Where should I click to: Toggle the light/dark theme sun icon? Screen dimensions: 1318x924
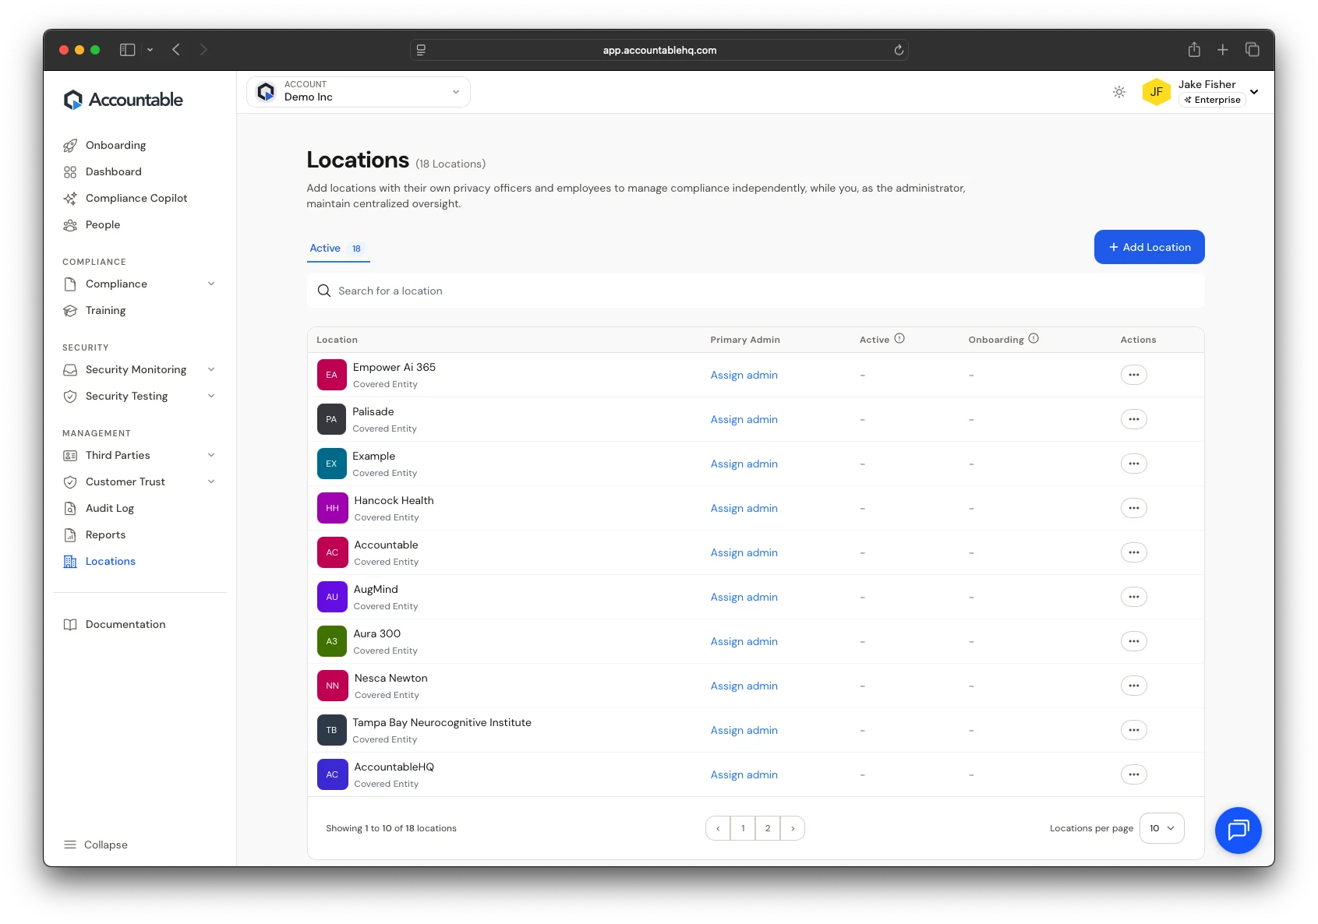1119,92
